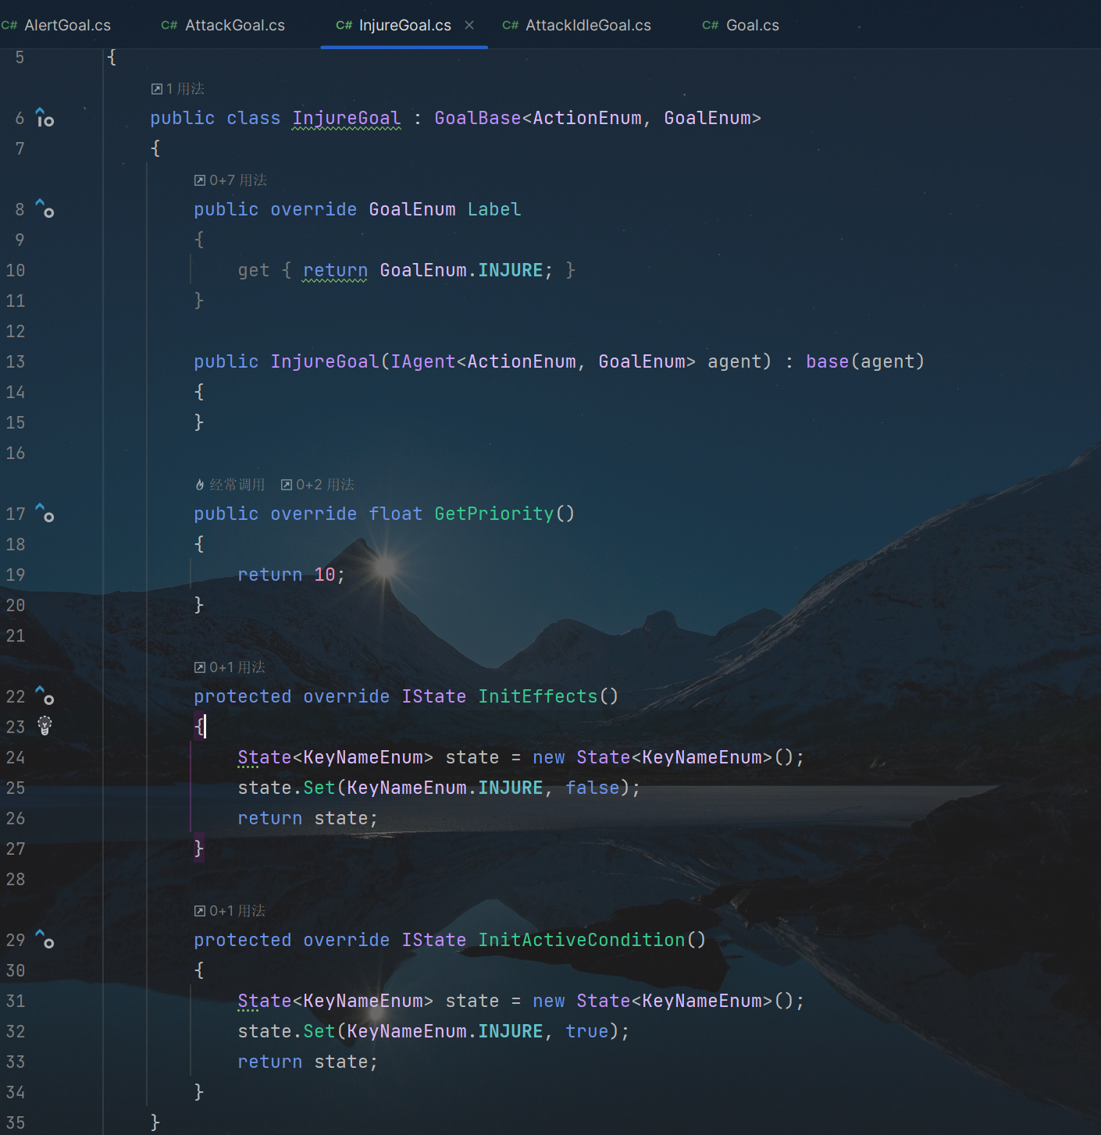Switch to the AttackIdleGoal.cs tab

587,25
